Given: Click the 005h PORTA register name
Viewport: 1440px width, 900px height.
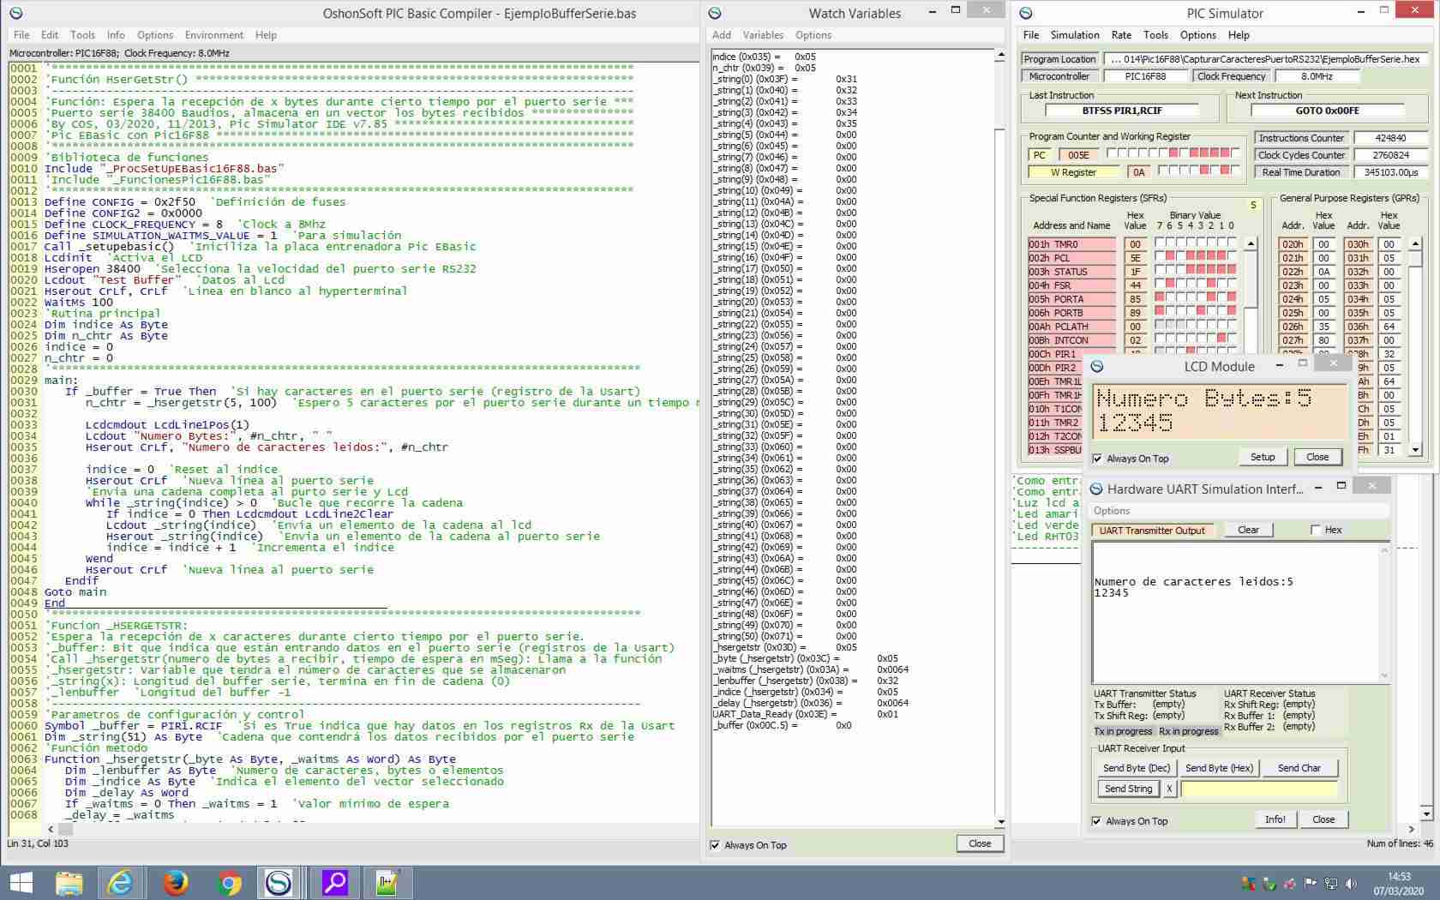Looking at the screenshot, I should click(1071, 299).
